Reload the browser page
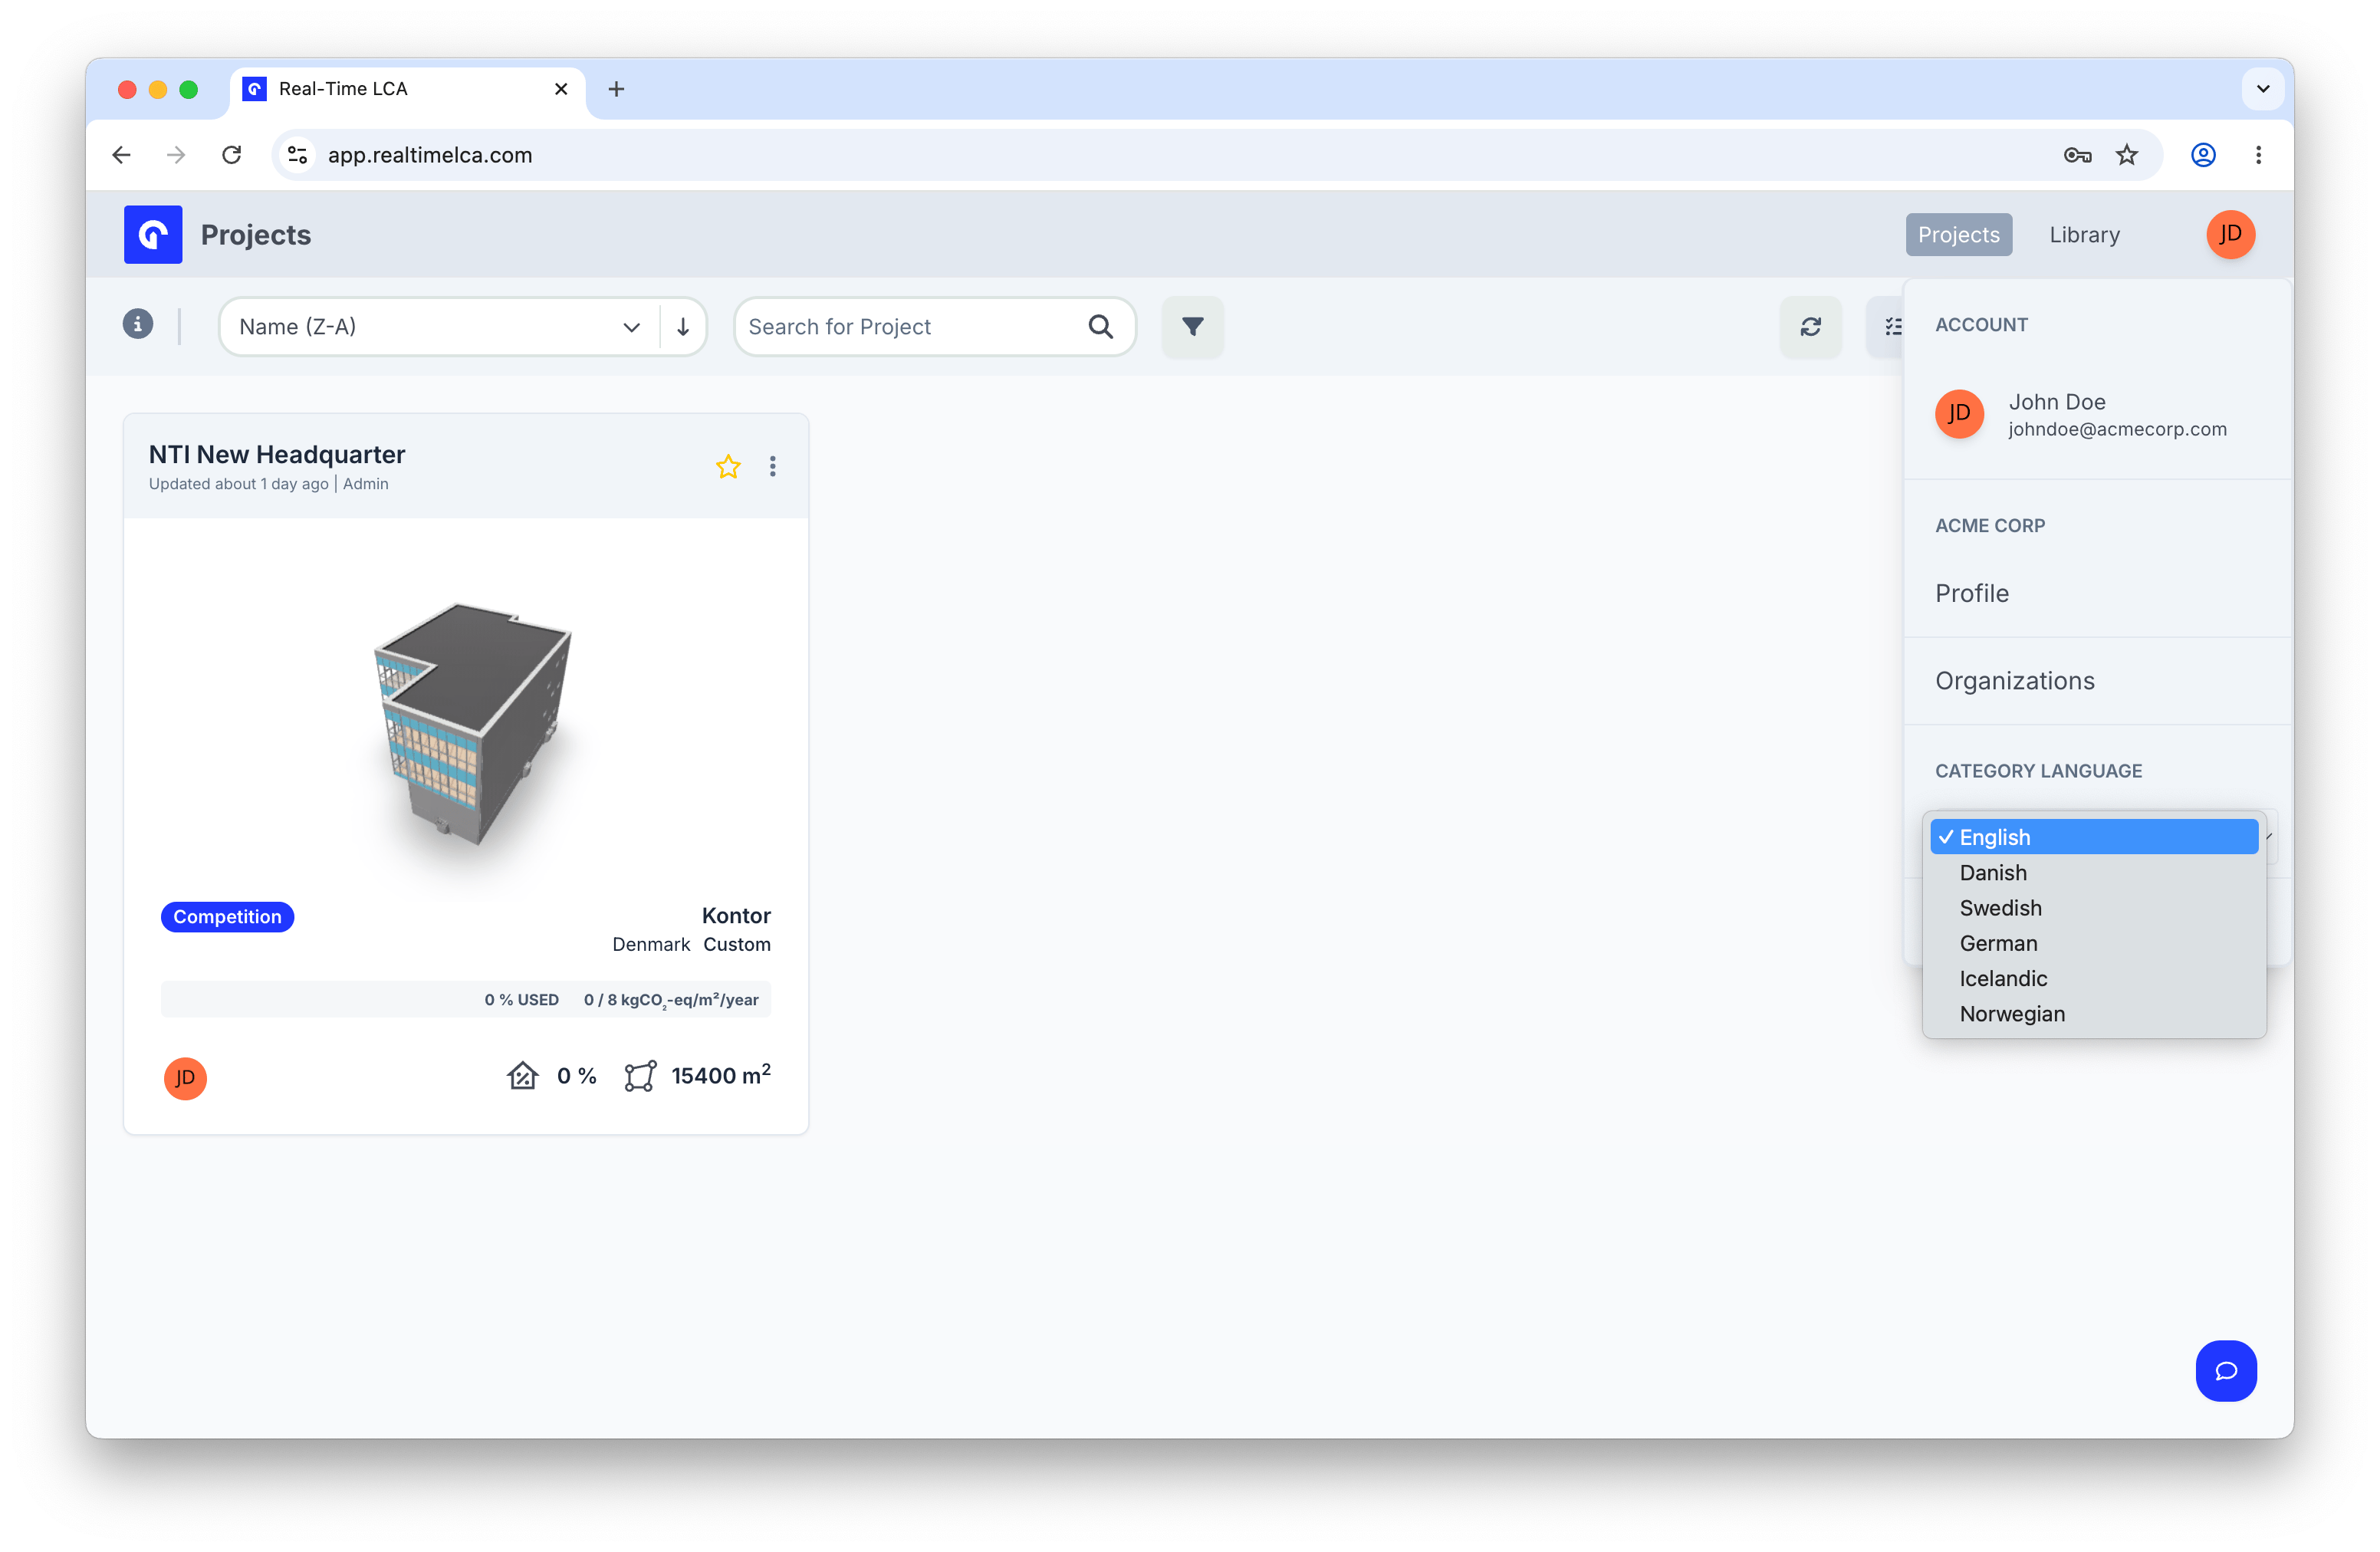2380x1552 pixels. point(232,155)
